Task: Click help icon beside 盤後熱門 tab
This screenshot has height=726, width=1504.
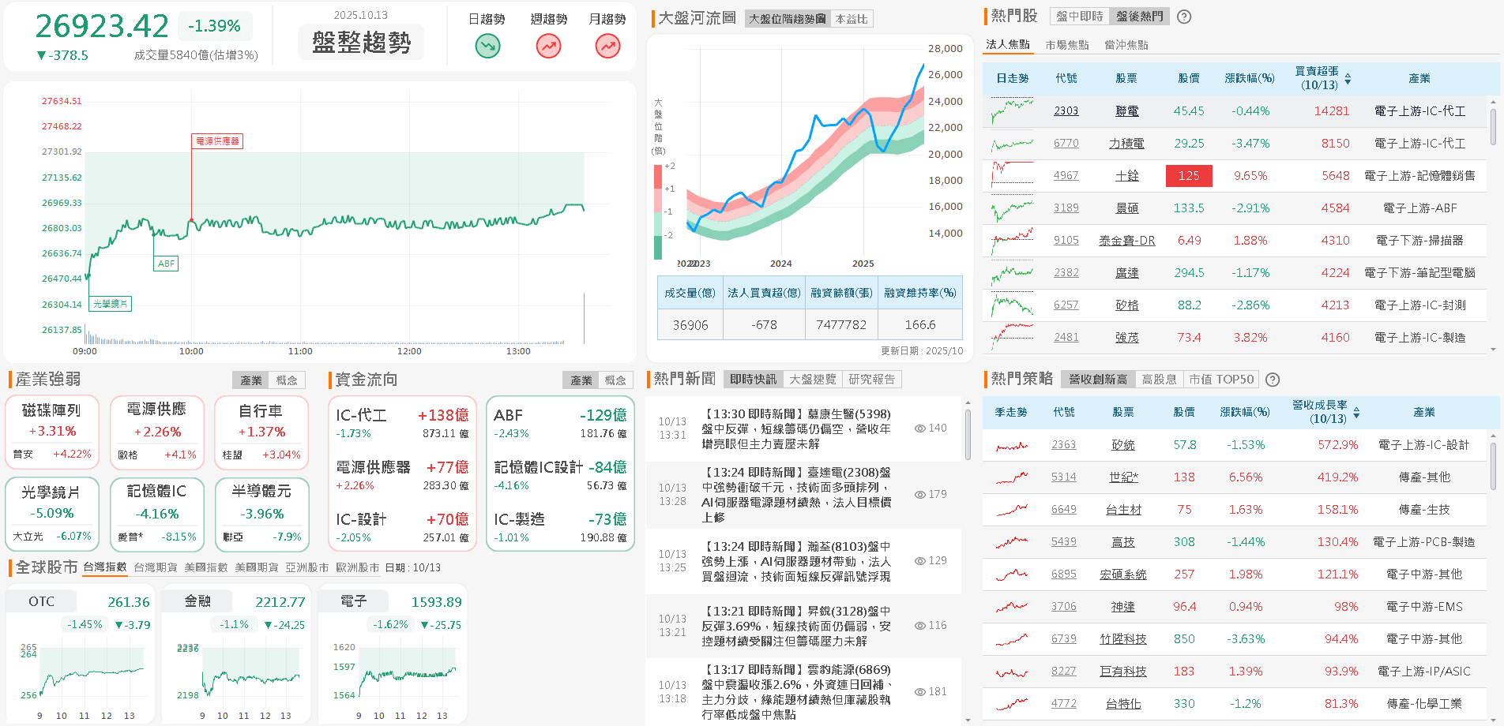Action: 1184,17
